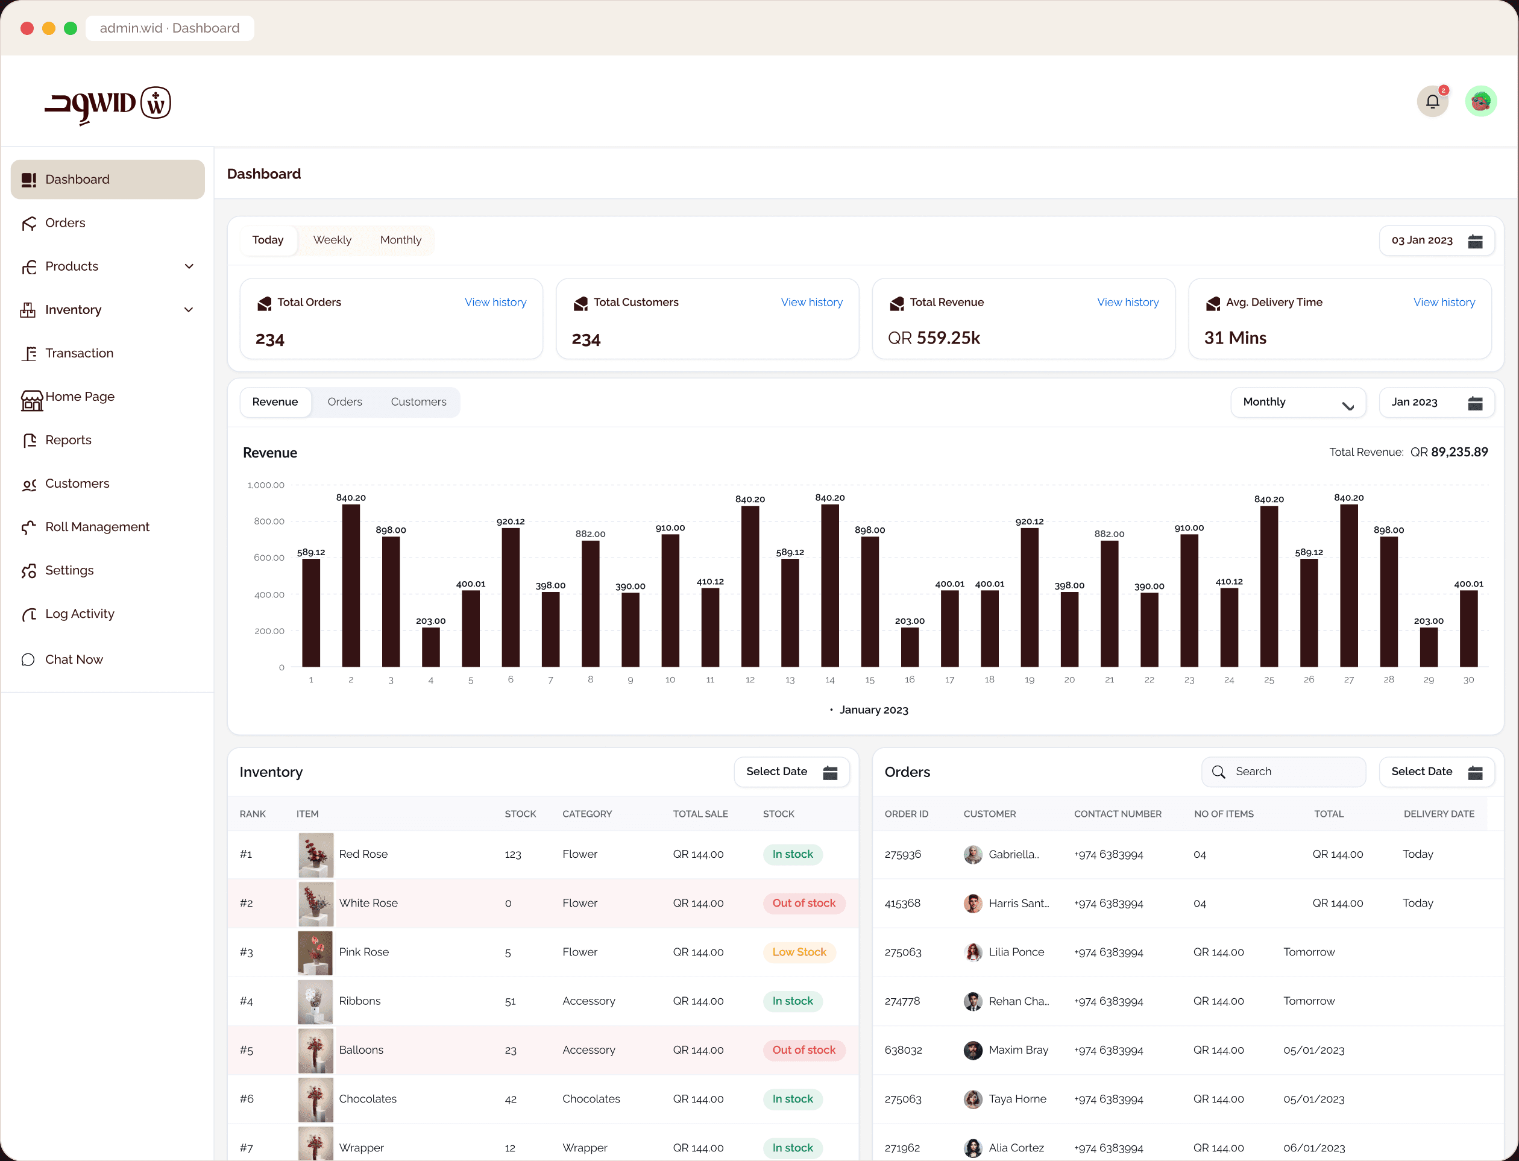
Task: Switch chart to Orders tab
Action: [344, 401]
